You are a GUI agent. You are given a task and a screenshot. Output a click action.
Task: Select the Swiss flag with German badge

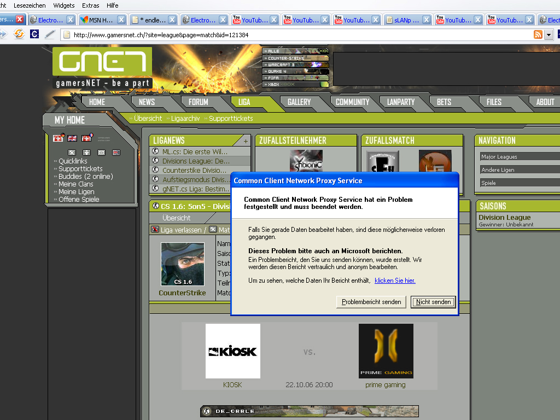(x=58, y=138)
